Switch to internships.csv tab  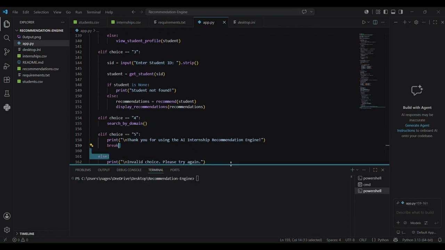pyautogui.click(x=128, y=22)
